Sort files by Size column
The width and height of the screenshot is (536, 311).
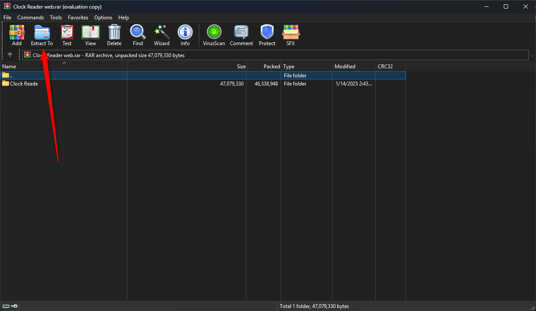coord(187,66)
